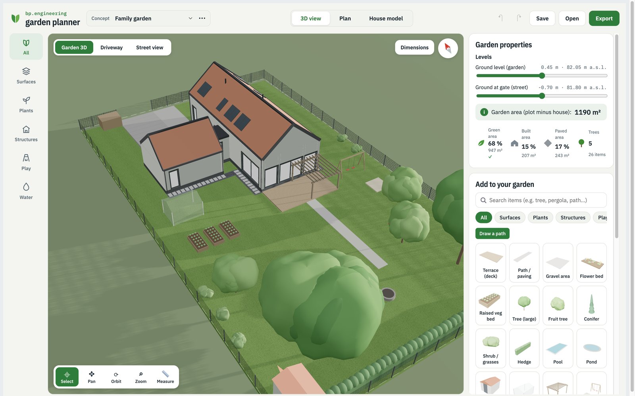This screenshot has height=396, width=635.
Task: Add a Terrace (deck) item
Action: pos(491,263)
